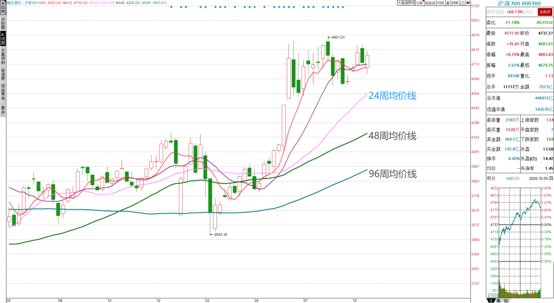The image size is (554, 303).
Task: Open 大盘资料 market info tab
Action: (3, 56)
